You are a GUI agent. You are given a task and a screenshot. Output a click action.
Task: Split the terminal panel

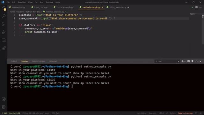pos(188,61)
